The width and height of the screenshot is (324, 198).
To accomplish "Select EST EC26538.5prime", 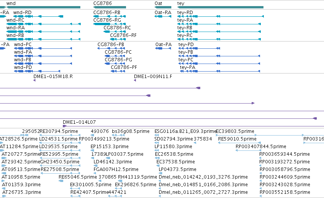I will click(174, 154).
